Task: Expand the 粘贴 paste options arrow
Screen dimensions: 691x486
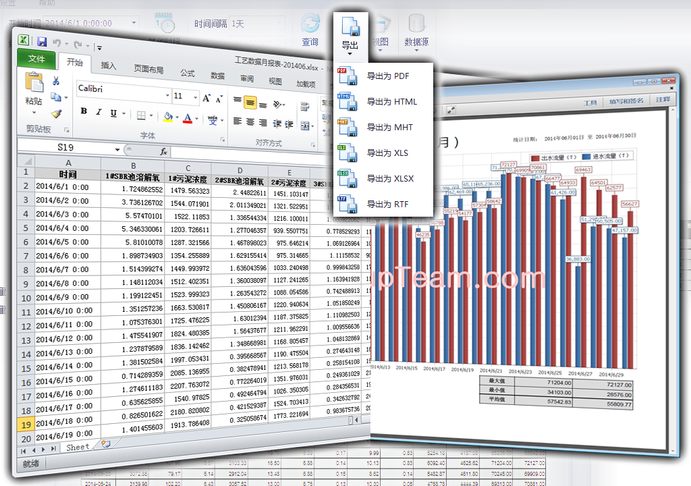Action: coord(34,113)
